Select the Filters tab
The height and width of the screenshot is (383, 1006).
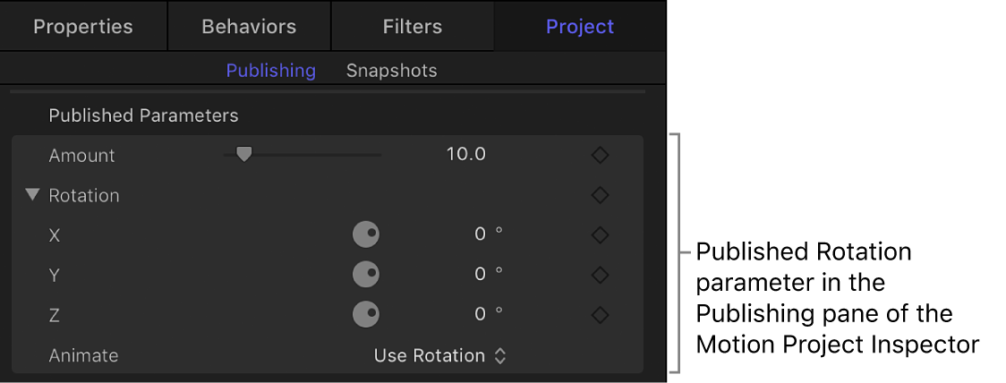[x=413, y=26]
